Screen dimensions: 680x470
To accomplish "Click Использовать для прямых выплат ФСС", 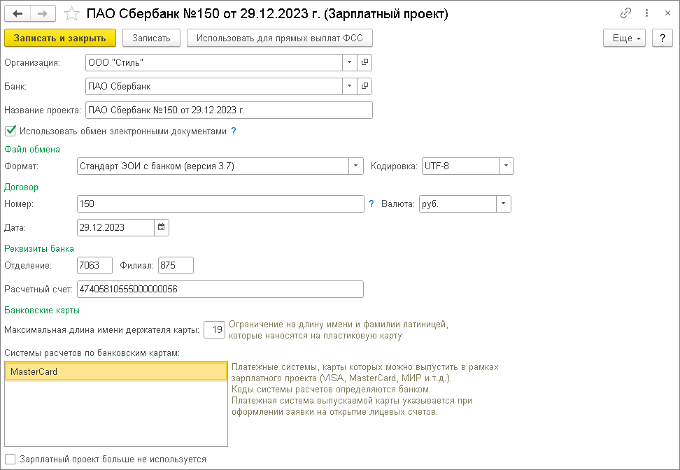I will tap(279, 38).
